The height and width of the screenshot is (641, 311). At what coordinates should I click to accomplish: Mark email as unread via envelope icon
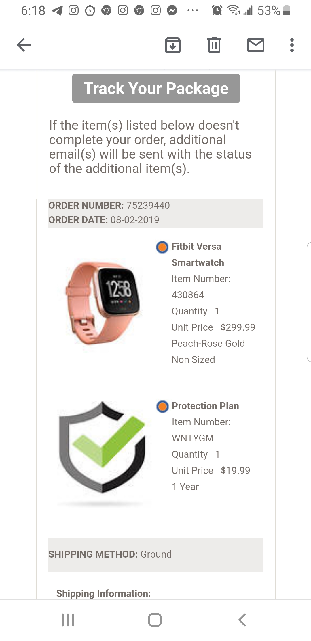[x=255, y=45]
